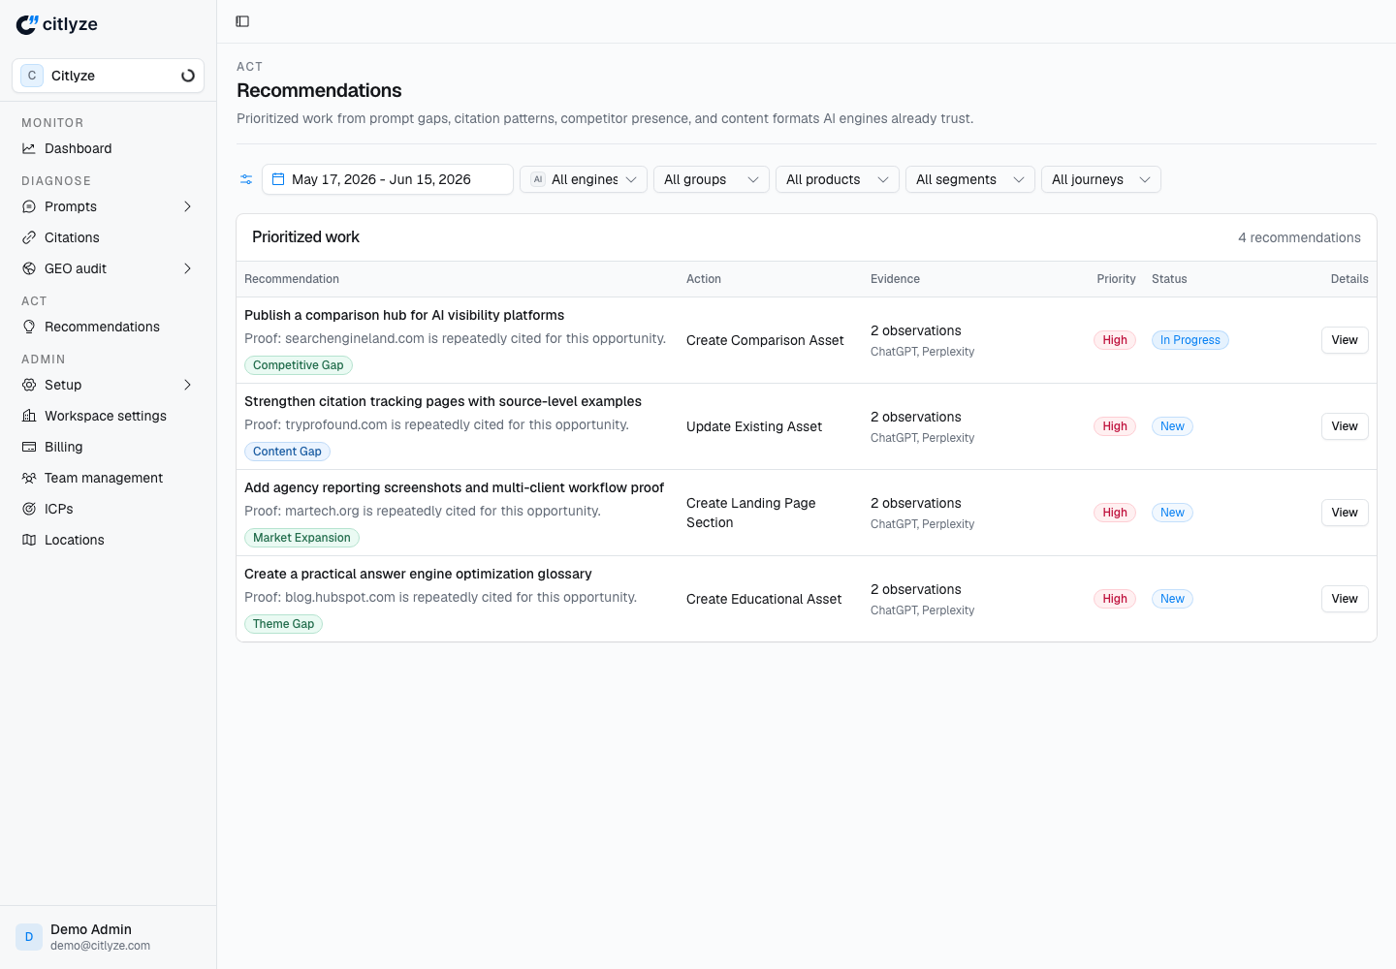The height and width of the screenshot is (969, 1396).
Task: Open Billing page
Action: coord(108,447)
